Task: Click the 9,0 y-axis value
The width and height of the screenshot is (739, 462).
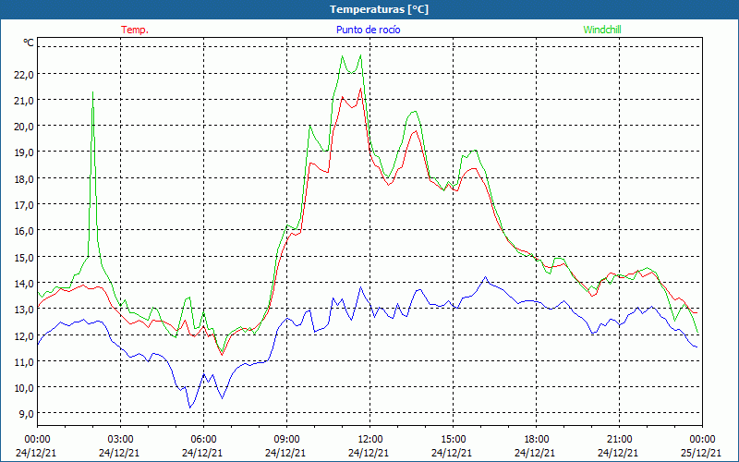Action: click(27, 413)
